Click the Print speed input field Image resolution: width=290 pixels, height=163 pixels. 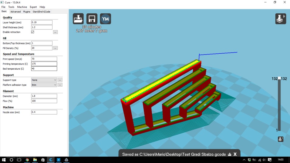[x=44, y=59]
